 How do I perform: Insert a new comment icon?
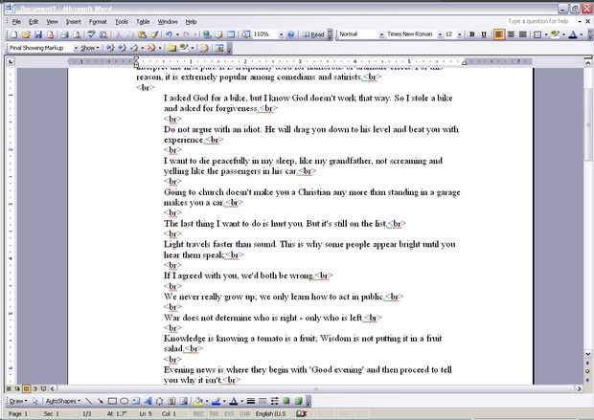pyautogui.click(x=172, y=48)
